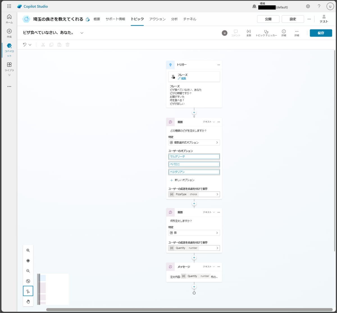Viewport: 337px width, 313px height.
Task: Open the details info icon
Action: 284,33
